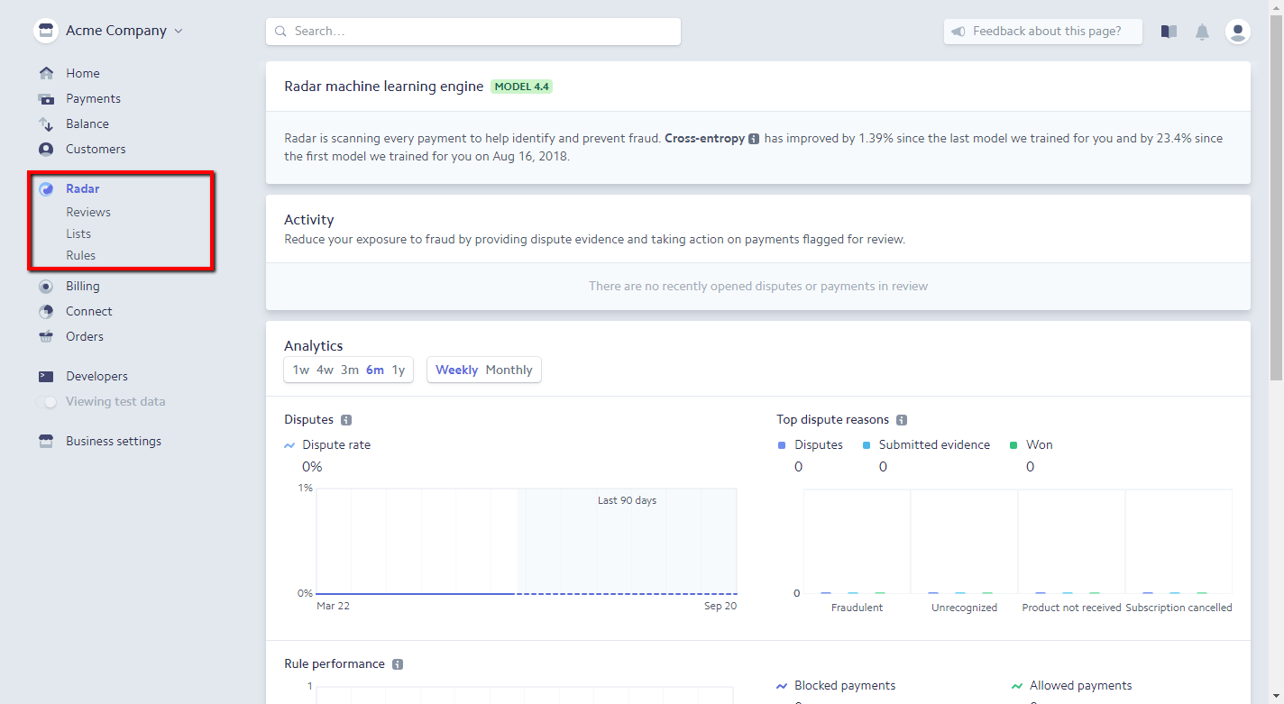Open Lists under Radar

click(x=78, y=233)
